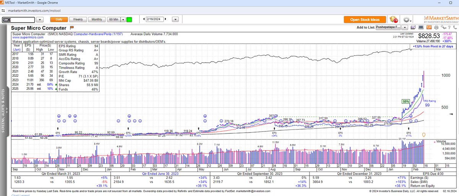Click the 357.00 price high label
The height and width of the screenshot is (196, 459).
[273, 116]
